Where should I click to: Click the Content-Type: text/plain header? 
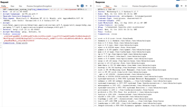pyautogui.click(x=120, y=18)
